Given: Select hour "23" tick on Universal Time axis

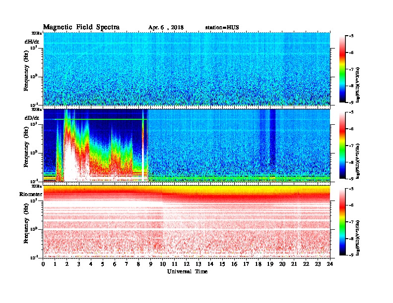Looking at the screenshot, I should coord(318,264).
